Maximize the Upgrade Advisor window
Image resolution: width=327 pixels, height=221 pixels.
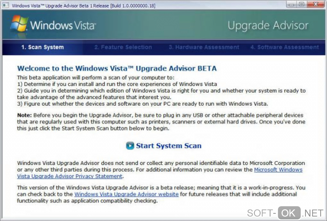tap(302, 4)
